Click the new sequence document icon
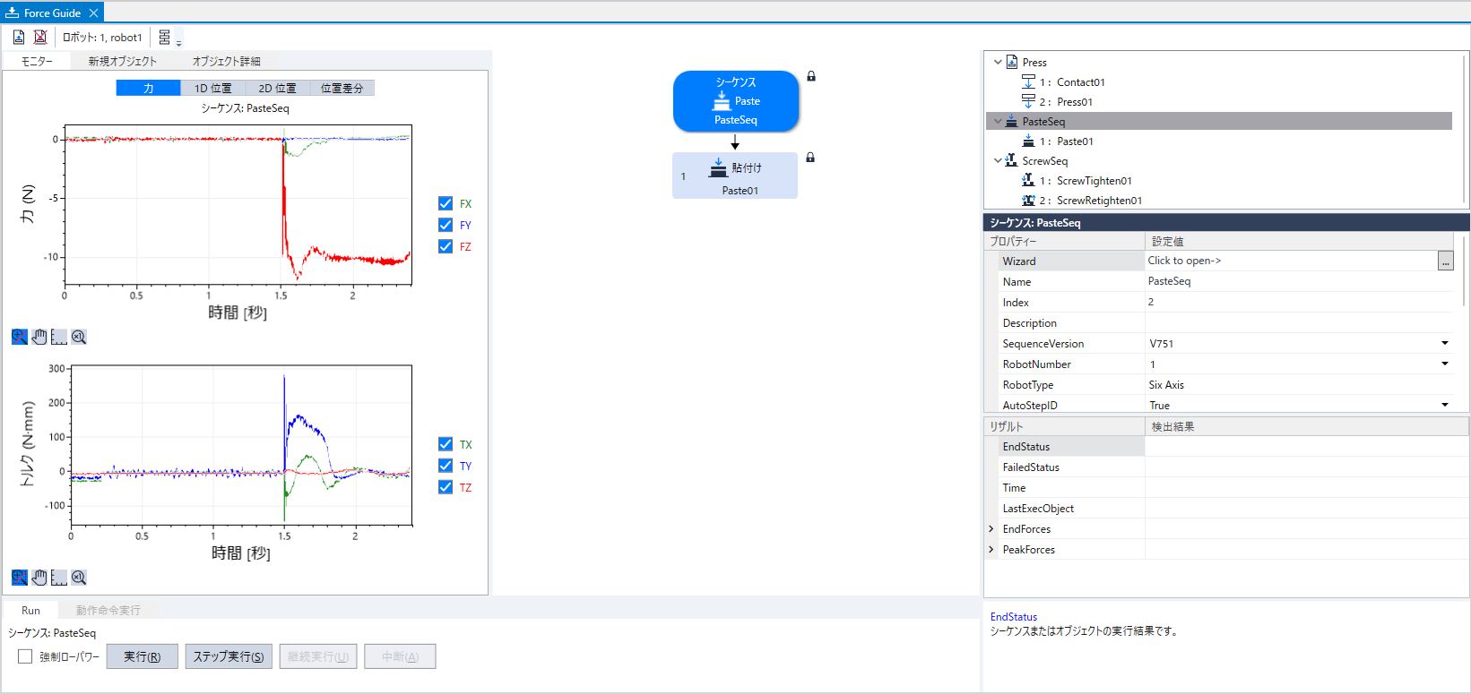 pyautogui.click(x=19, y=37)
